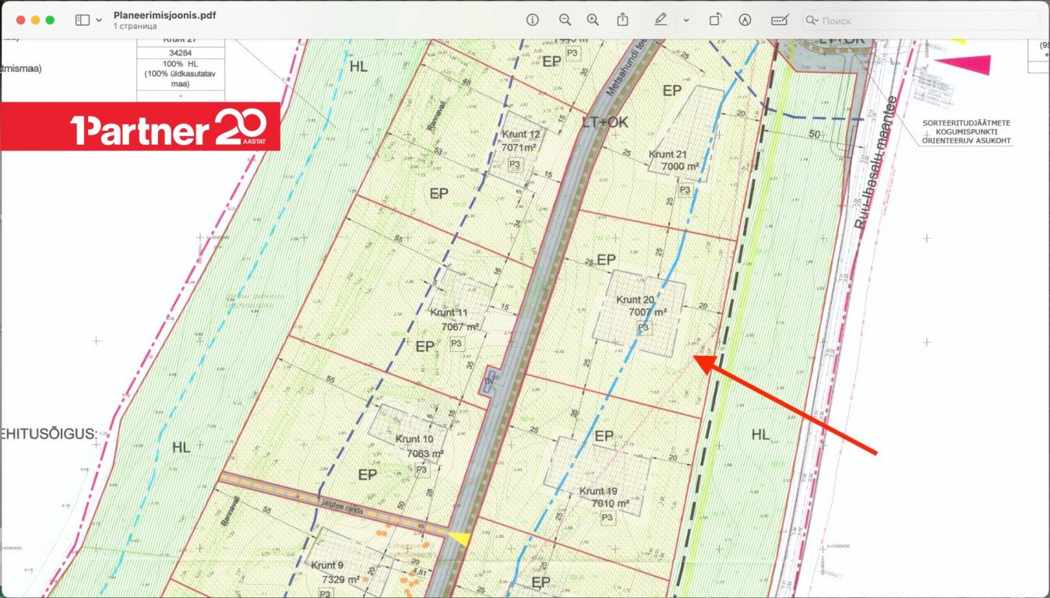Select the highlight pen tool
Screen dimensions: 1050x598
(661, 20)
